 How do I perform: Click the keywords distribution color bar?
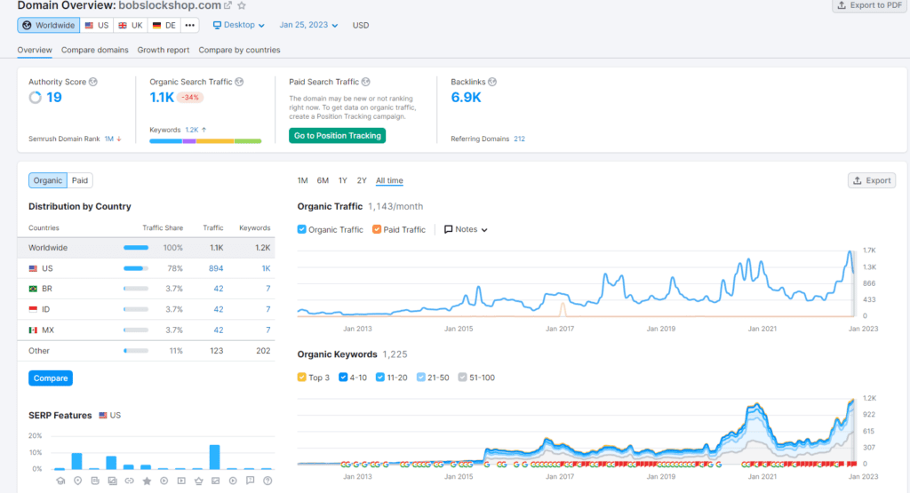tap(205, 141)
